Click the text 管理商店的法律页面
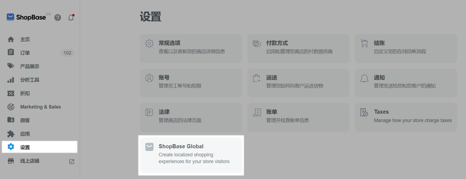The height and width of the screenshot is (179, 466). pyautogui.click(x=180, y=120)
